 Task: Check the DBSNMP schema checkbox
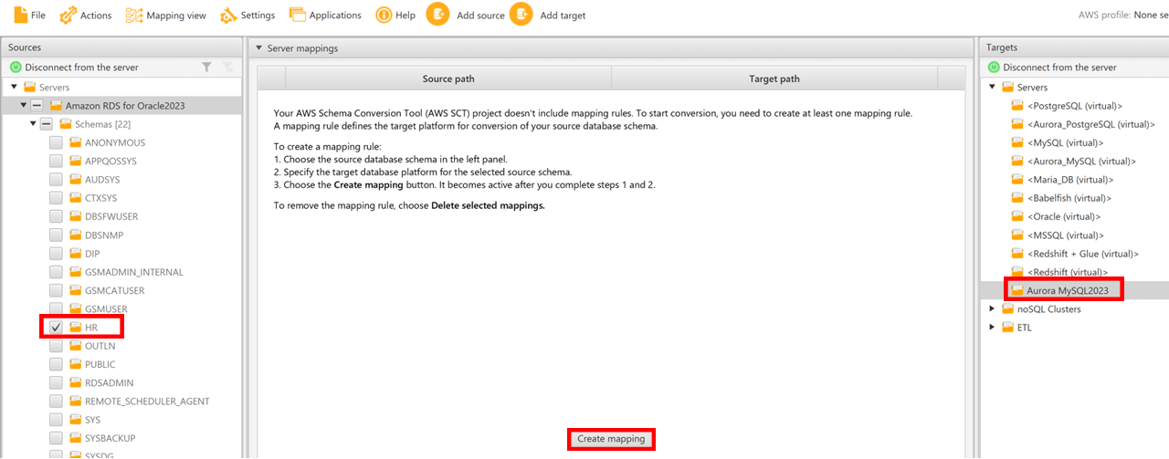(x=56, y=235)
